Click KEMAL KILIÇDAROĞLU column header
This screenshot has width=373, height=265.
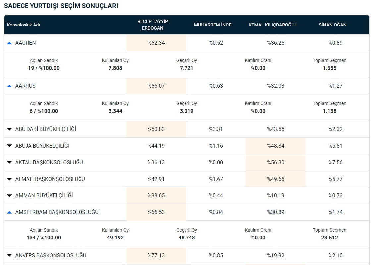tap(273, 25)
